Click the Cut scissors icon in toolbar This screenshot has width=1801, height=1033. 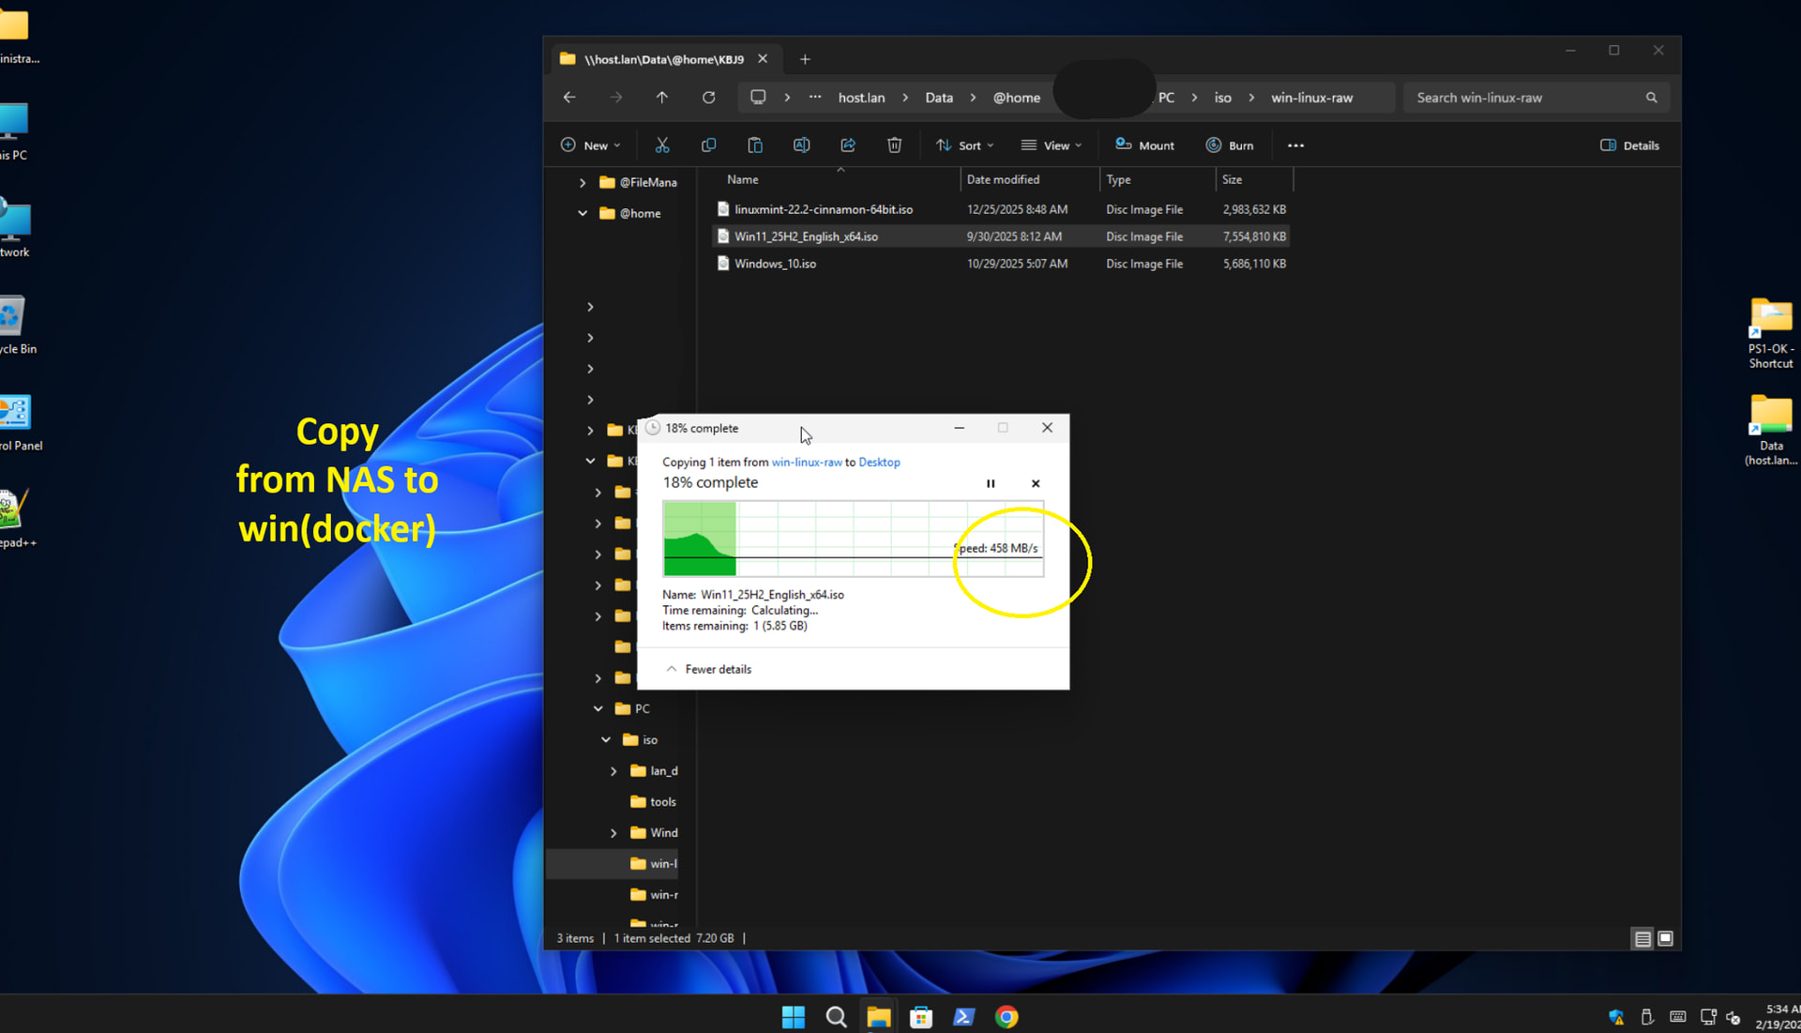(x=662, y=145)
